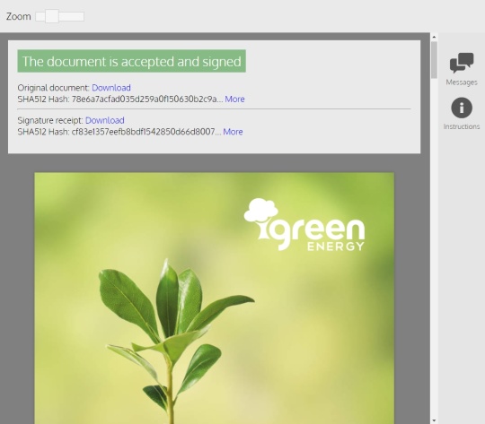Click the 'Zoom' label

(x=19, y=16)
